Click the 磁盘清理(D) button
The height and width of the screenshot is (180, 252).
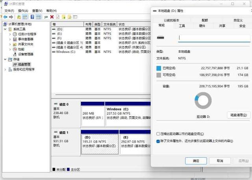click(239, 115)
